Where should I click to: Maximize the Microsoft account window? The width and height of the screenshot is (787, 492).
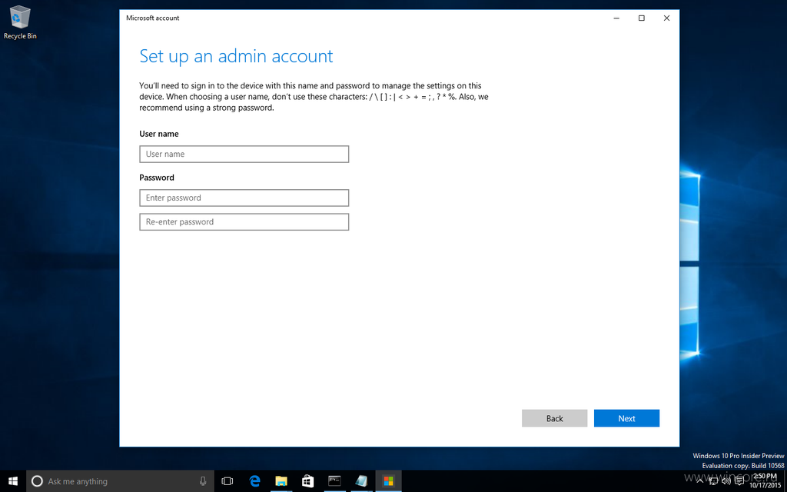(x=642, y=18)
